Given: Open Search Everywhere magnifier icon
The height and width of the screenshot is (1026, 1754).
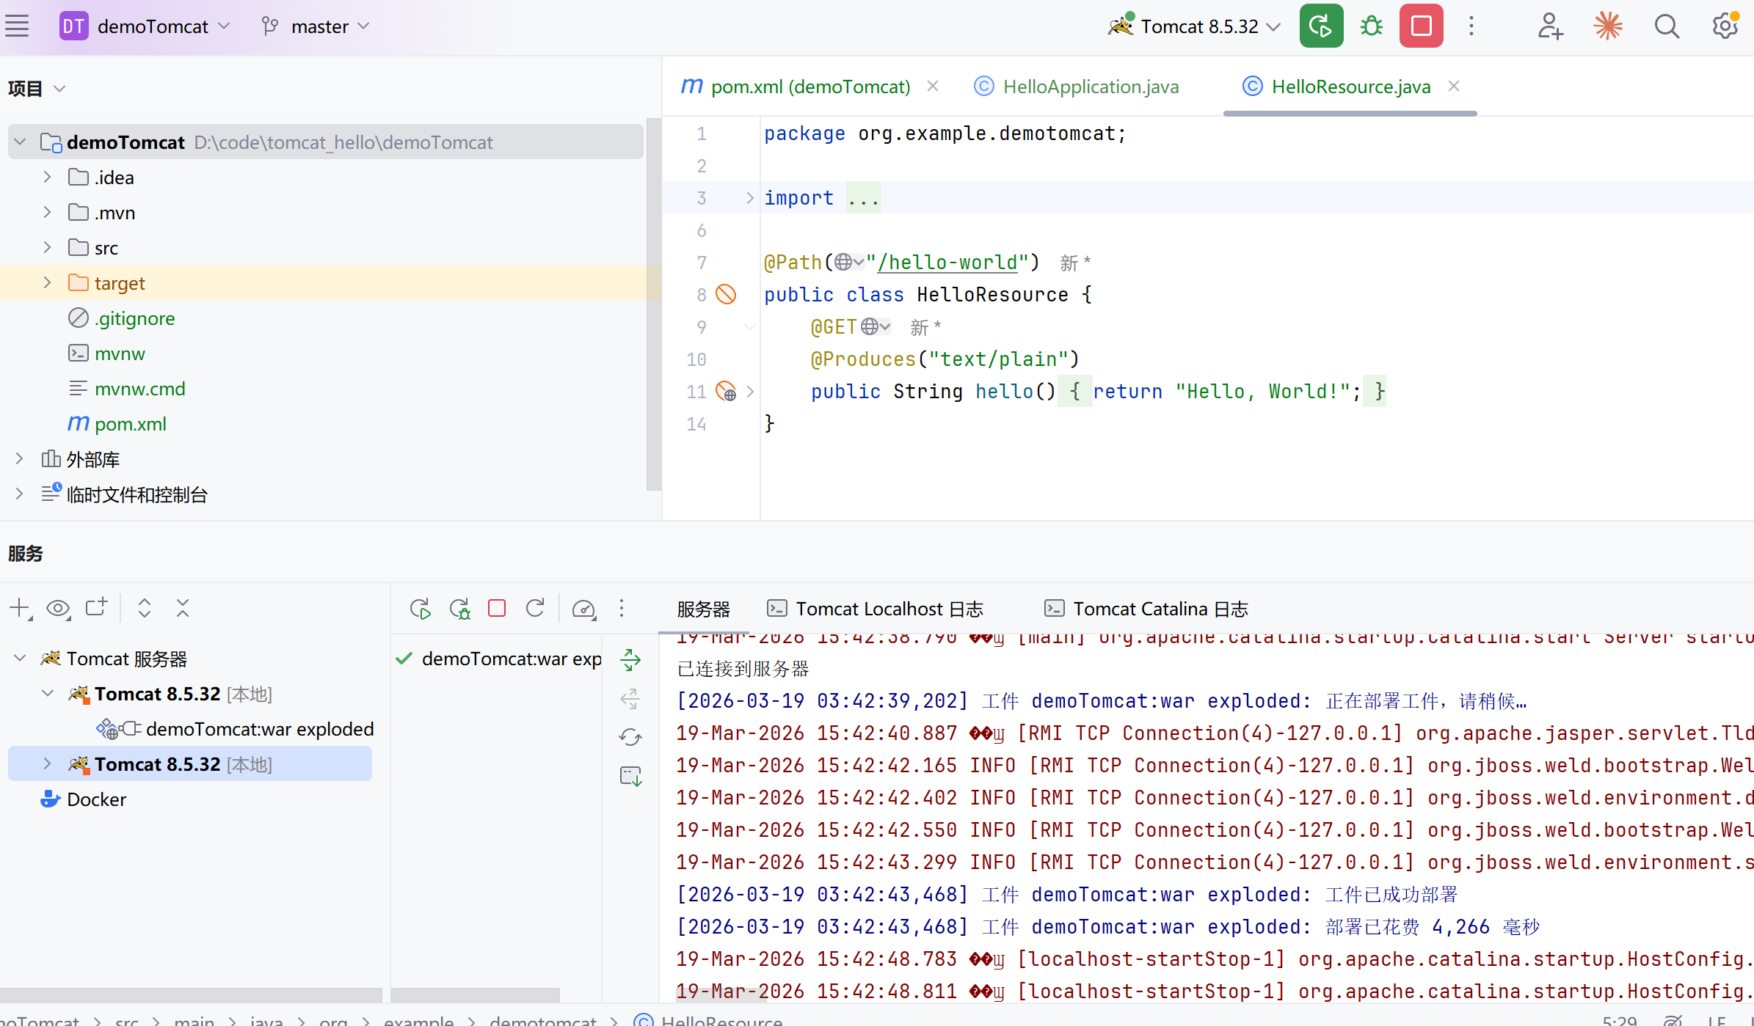Looking at the screenshot, I should pyautogui.click(x=1666, y=26).
